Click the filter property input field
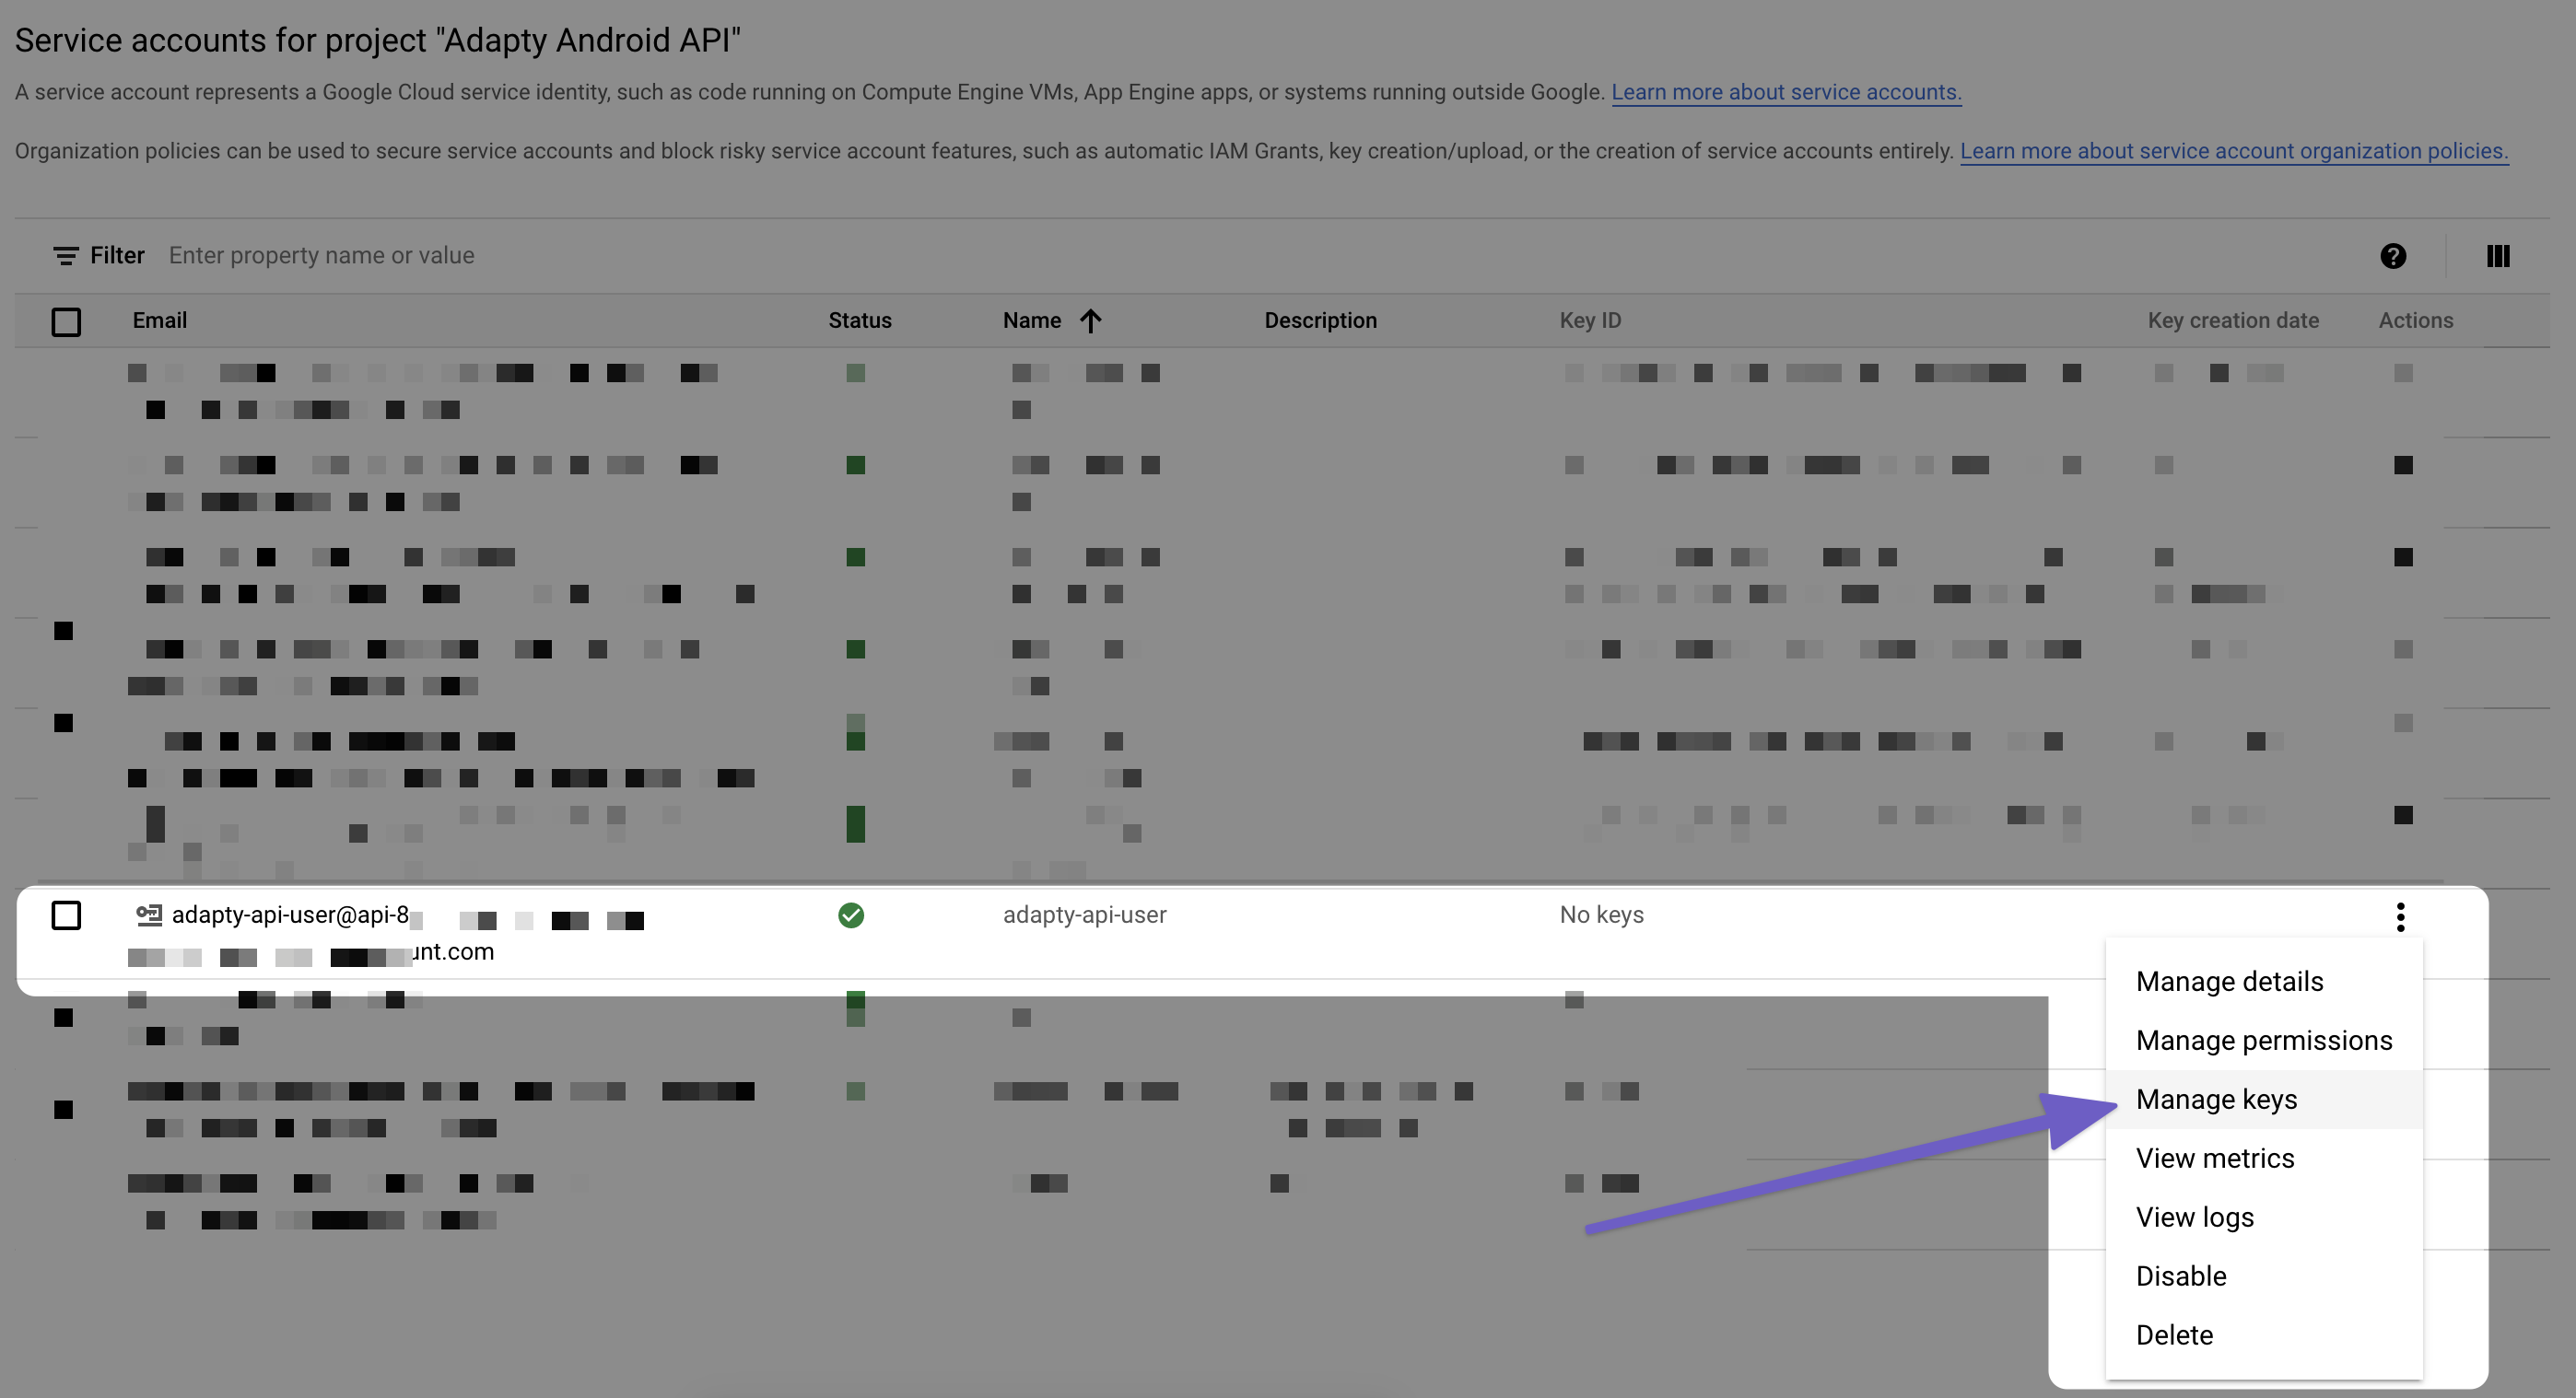This screenshot has width=2576, height=1398. [320, 256]
